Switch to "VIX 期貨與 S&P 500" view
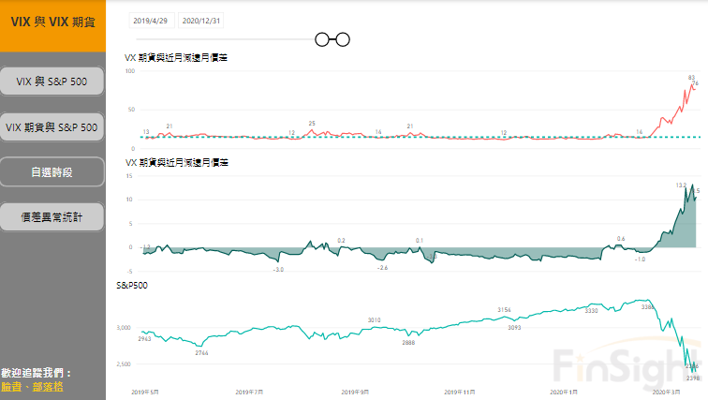Image resolution: width=708 pixels, height=400 pixels. tap(52, 126)
